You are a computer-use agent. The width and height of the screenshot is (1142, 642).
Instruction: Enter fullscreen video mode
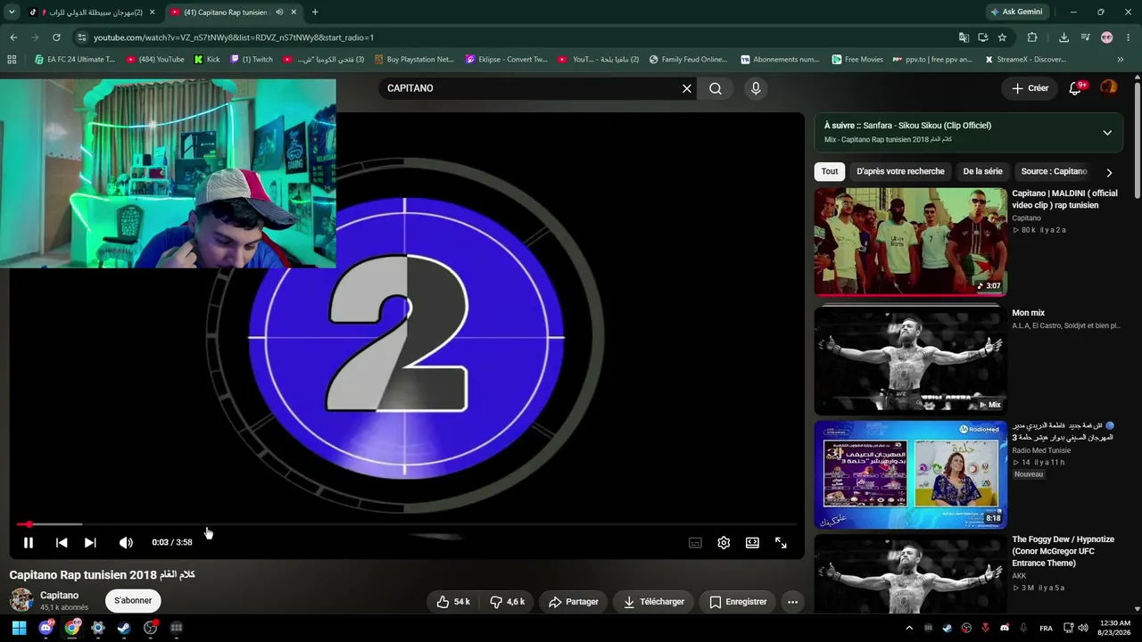point(781,542)
